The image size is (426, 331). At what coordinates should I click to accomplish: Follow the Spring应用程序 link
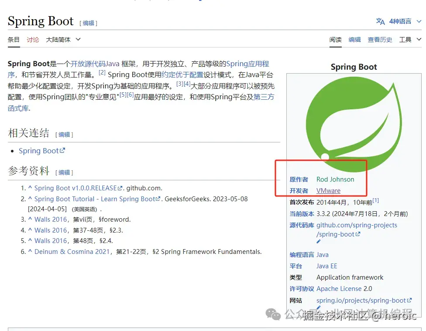(247, 64)
